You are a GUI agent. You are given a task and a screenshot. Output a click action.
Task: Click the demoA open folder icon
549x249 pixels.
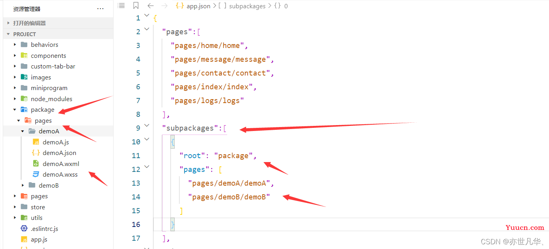pyautogui.click(x=32, y=131)
